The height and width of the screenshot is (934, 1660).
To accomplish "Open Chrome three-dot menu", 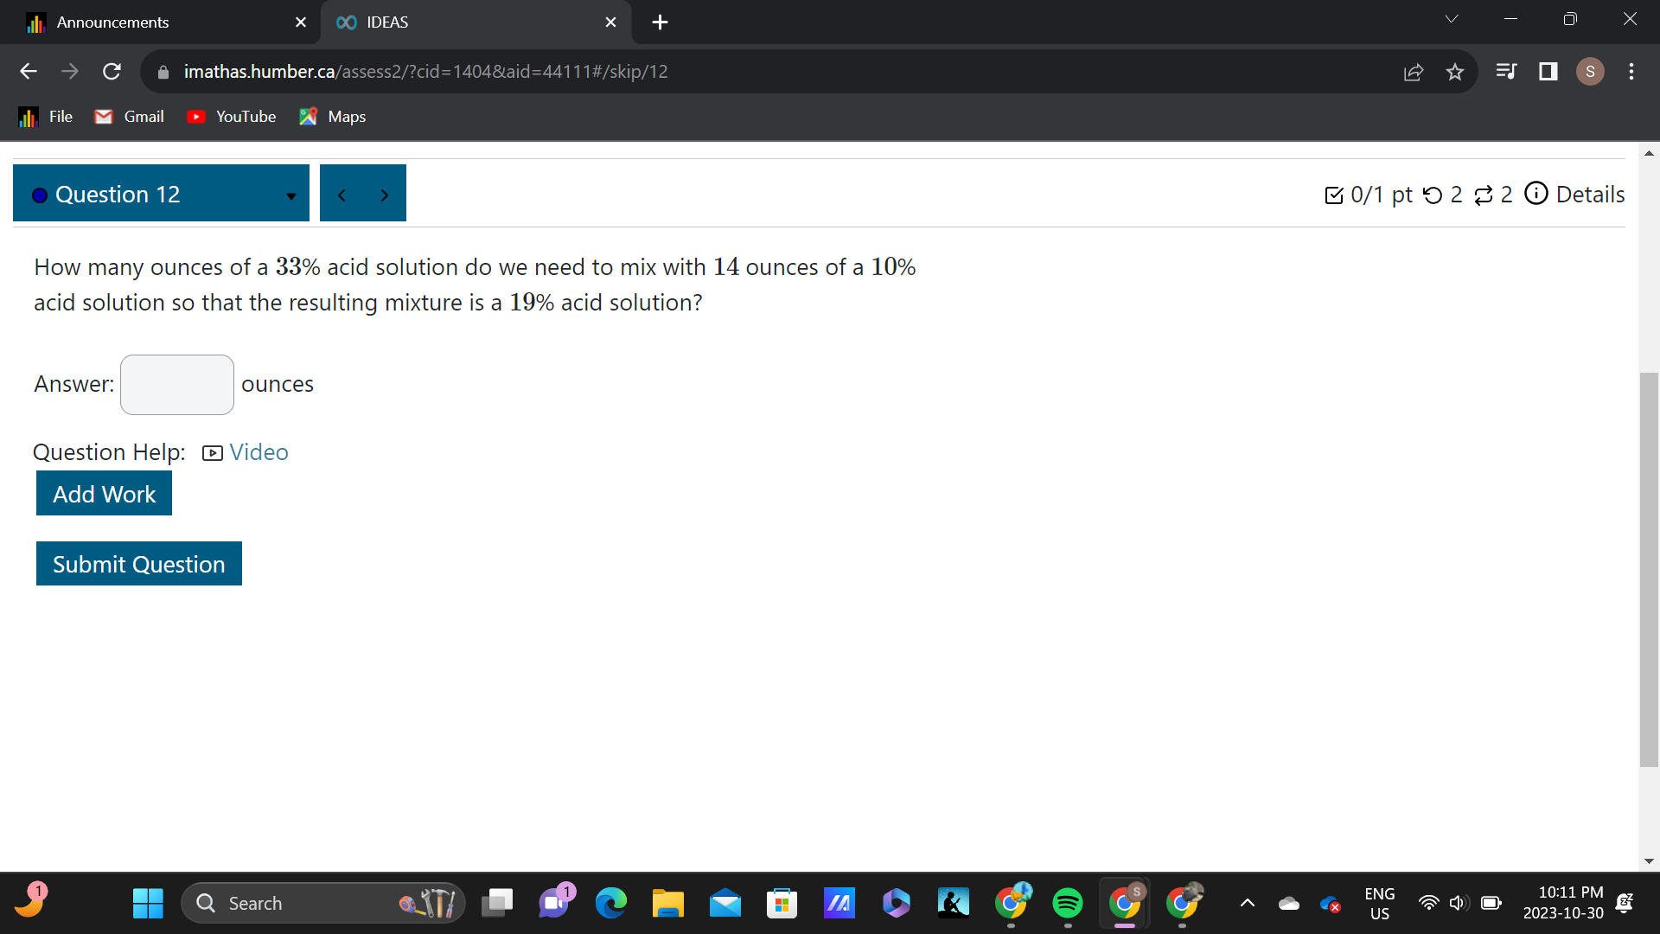I will click(x=1631, y=72).
